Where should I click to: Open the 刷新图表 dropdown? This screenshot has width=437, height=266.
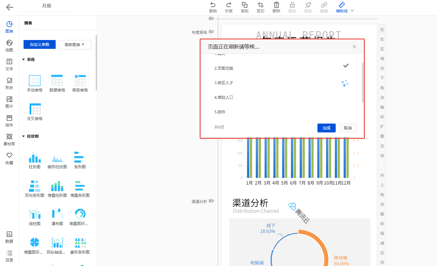click(x=75, y=45)
